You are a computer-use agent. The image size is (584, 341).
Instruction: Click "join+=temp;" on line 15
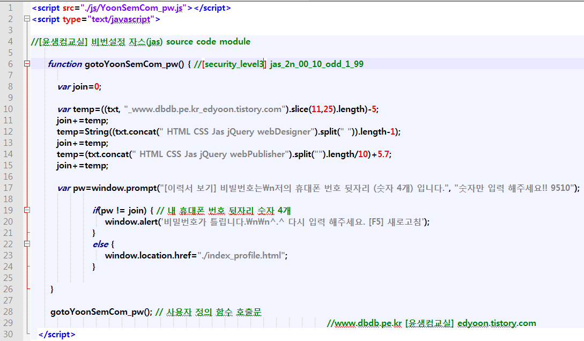click(x=82, y=165)
